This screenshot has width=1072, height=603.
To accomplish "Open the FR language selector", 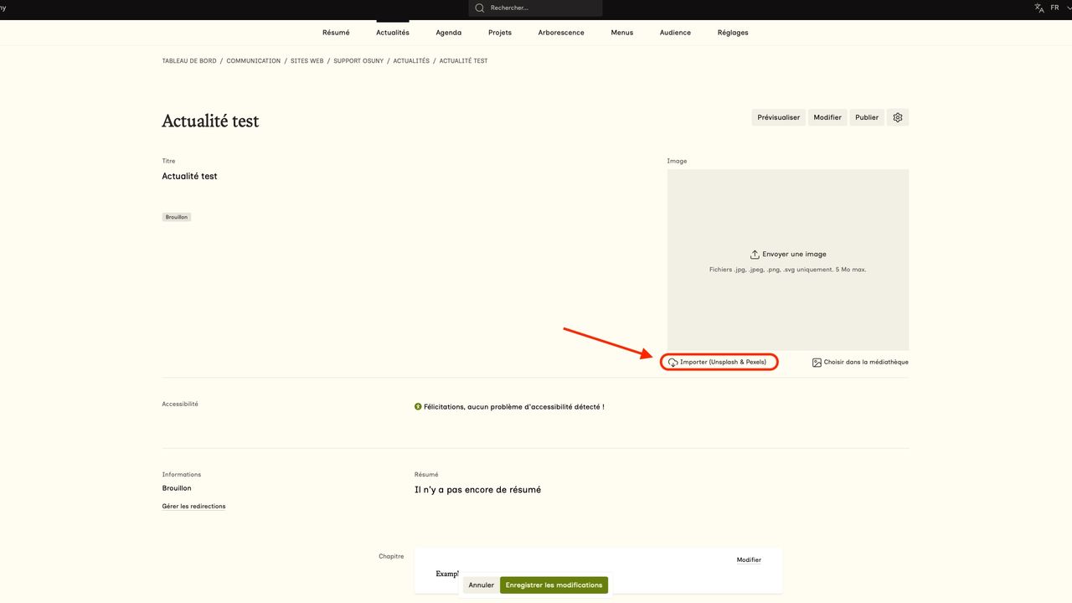I will (x=1054, y=8).
